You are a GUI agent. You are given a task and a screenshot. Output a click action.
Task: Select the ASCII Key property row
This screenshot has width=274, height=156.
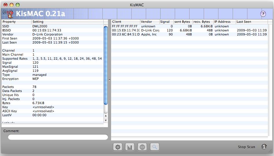point(52,111)
